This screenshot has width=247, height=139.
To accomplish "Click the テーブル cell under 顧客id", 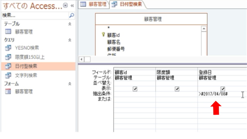I will coord(135,78).
